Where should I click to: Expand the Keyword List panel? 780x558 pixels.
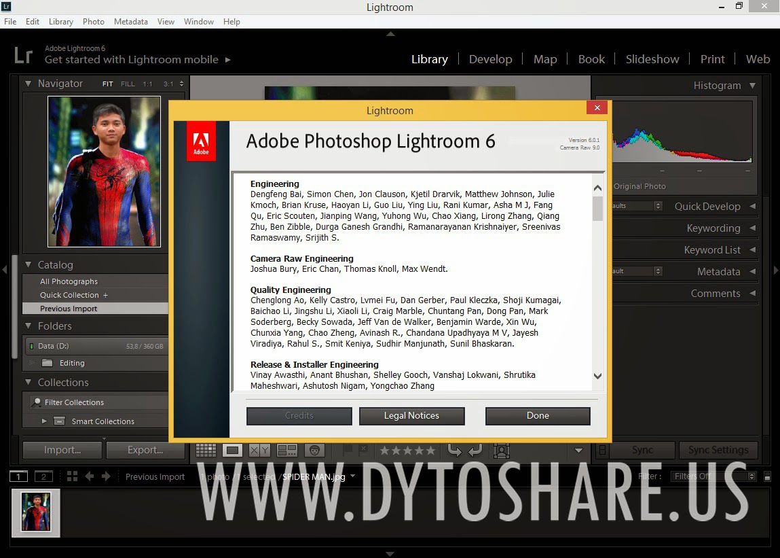coord(753,250)
